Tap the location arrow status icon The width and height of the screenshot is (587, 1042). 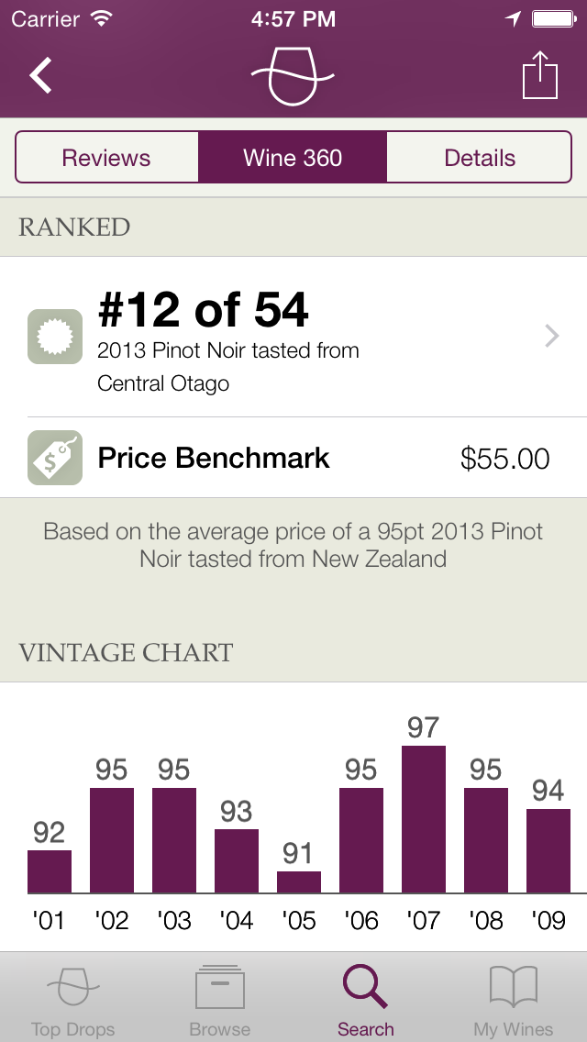tap(514, 17)
